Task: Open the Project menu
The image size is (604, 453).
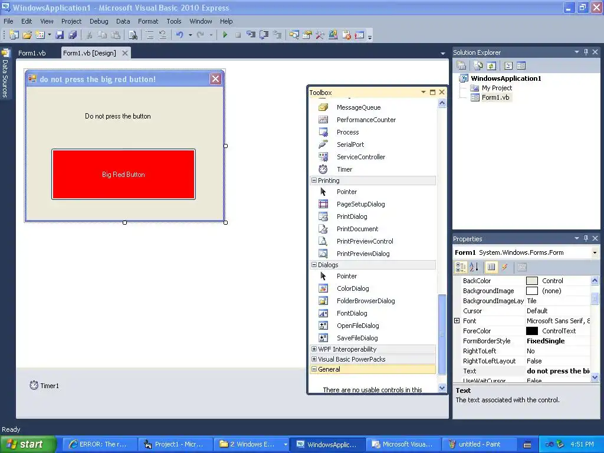Action: pyautogui.click(x=71, y=21)
